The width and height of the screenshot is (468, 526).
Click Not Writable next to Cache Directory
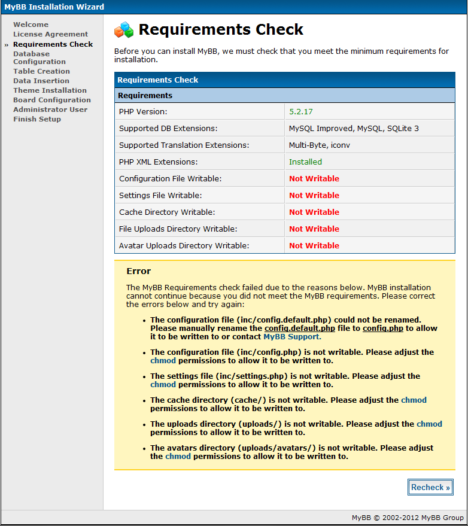pyautogui.click(x=314, y=212)
